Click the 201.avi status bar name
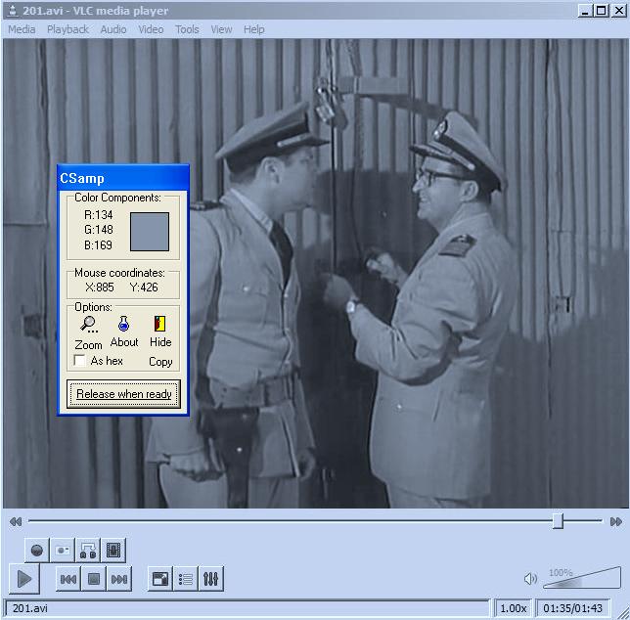This screenshot has height=620, width=630. pyautogui.click(x=29, y=608)
